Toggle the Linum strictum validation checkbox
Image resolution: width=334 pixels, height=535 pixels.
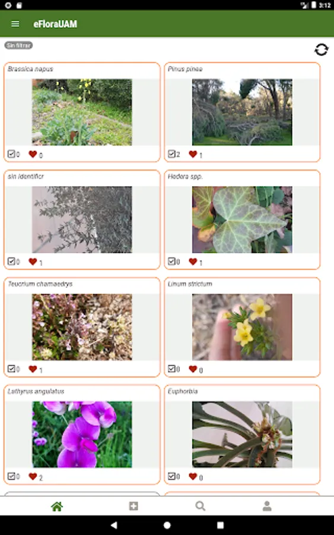[171, 369]
